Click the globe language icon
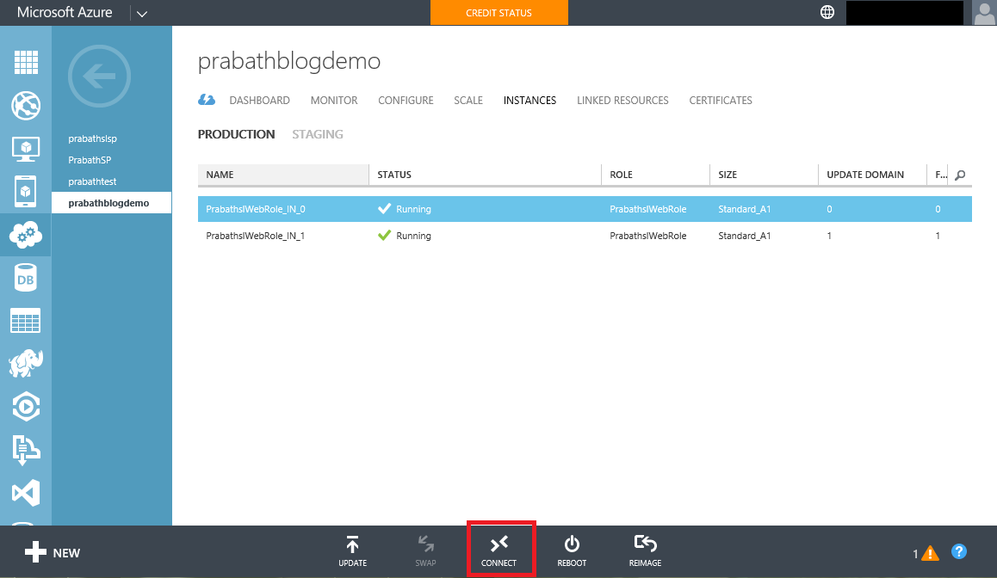Screen dimensions: 997x578 pos(827,12)
